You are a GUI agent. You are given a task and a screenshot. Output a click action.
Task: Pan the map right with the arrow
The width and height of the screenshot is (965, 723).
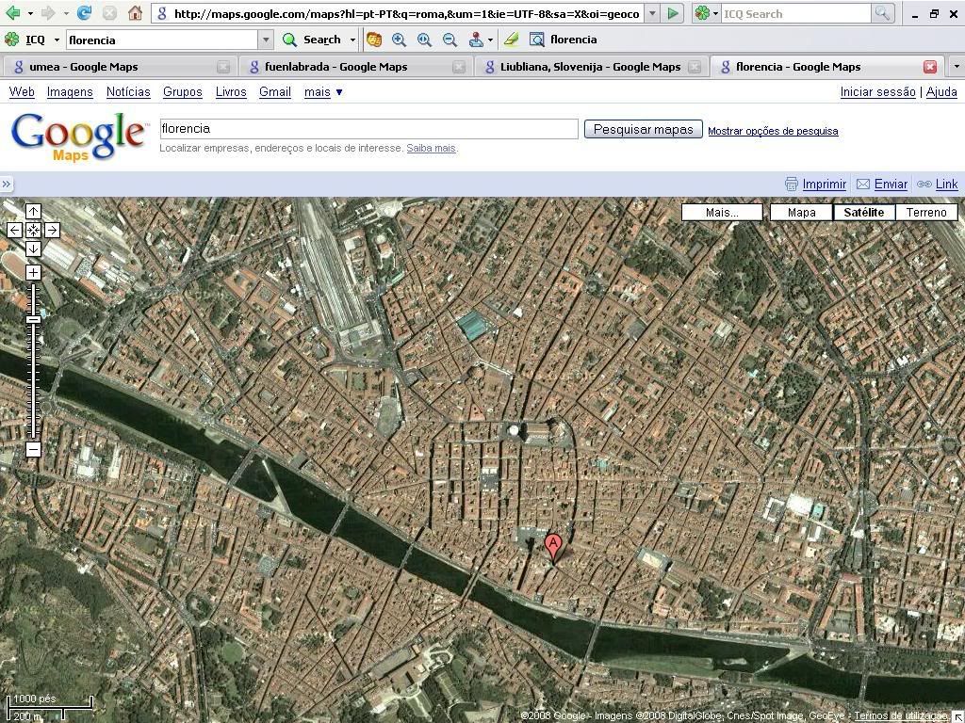click(52, 230)
